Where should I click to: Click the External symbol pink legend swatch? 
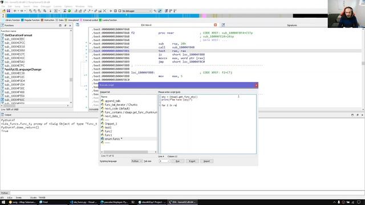(81, 20)
